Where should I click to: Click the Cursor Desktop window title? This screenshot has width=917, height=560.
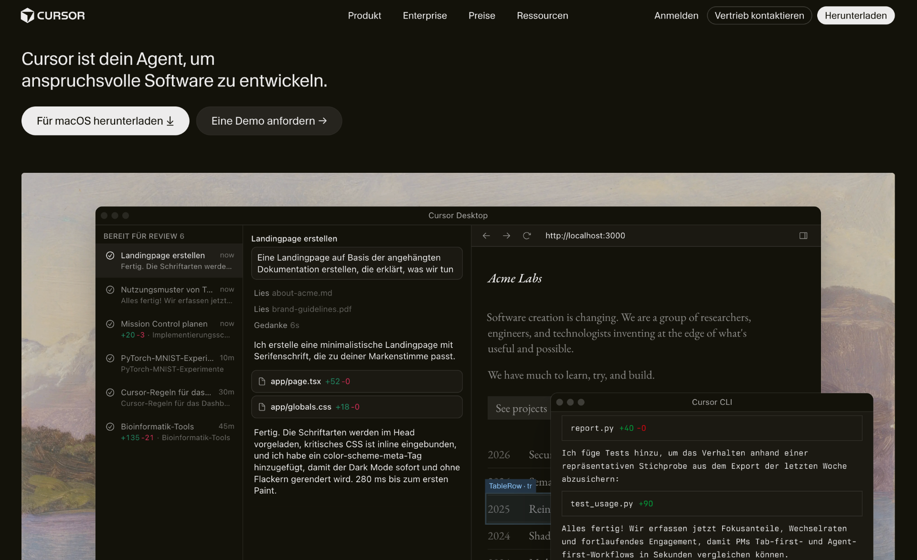(458, 215)
